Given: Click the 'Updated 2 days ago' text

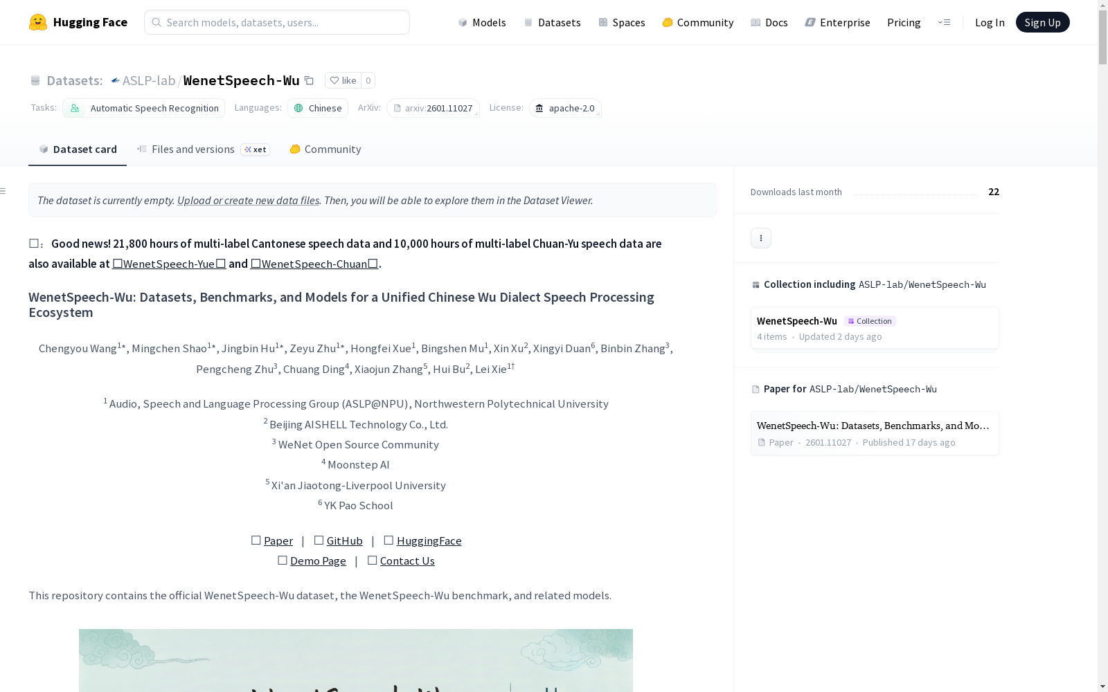Looking at the screenshot, I should pyautogui.click(x=841, y=336).
